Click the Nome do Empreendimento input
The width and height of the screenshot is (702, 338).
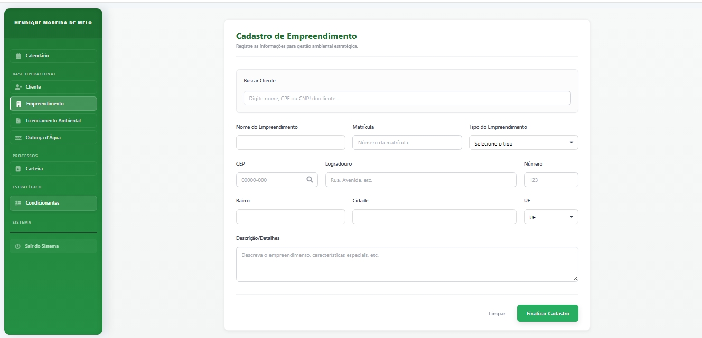[291, 142]
